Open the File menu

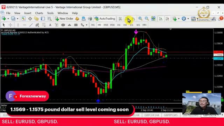coord(8,13)
